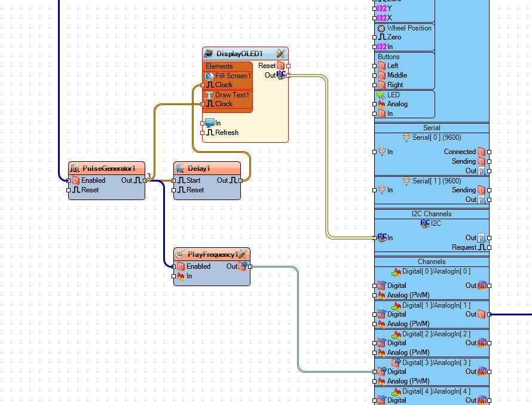Image resolution: width=532 pixels, height=405 pixels.
Task: Click the LED section icon
Action: coord(381,95)
